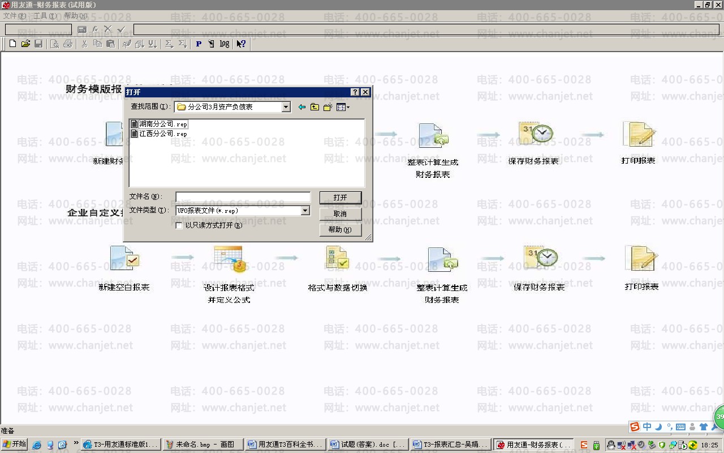Click the top-row 打印报表 notepad icon

639,134
